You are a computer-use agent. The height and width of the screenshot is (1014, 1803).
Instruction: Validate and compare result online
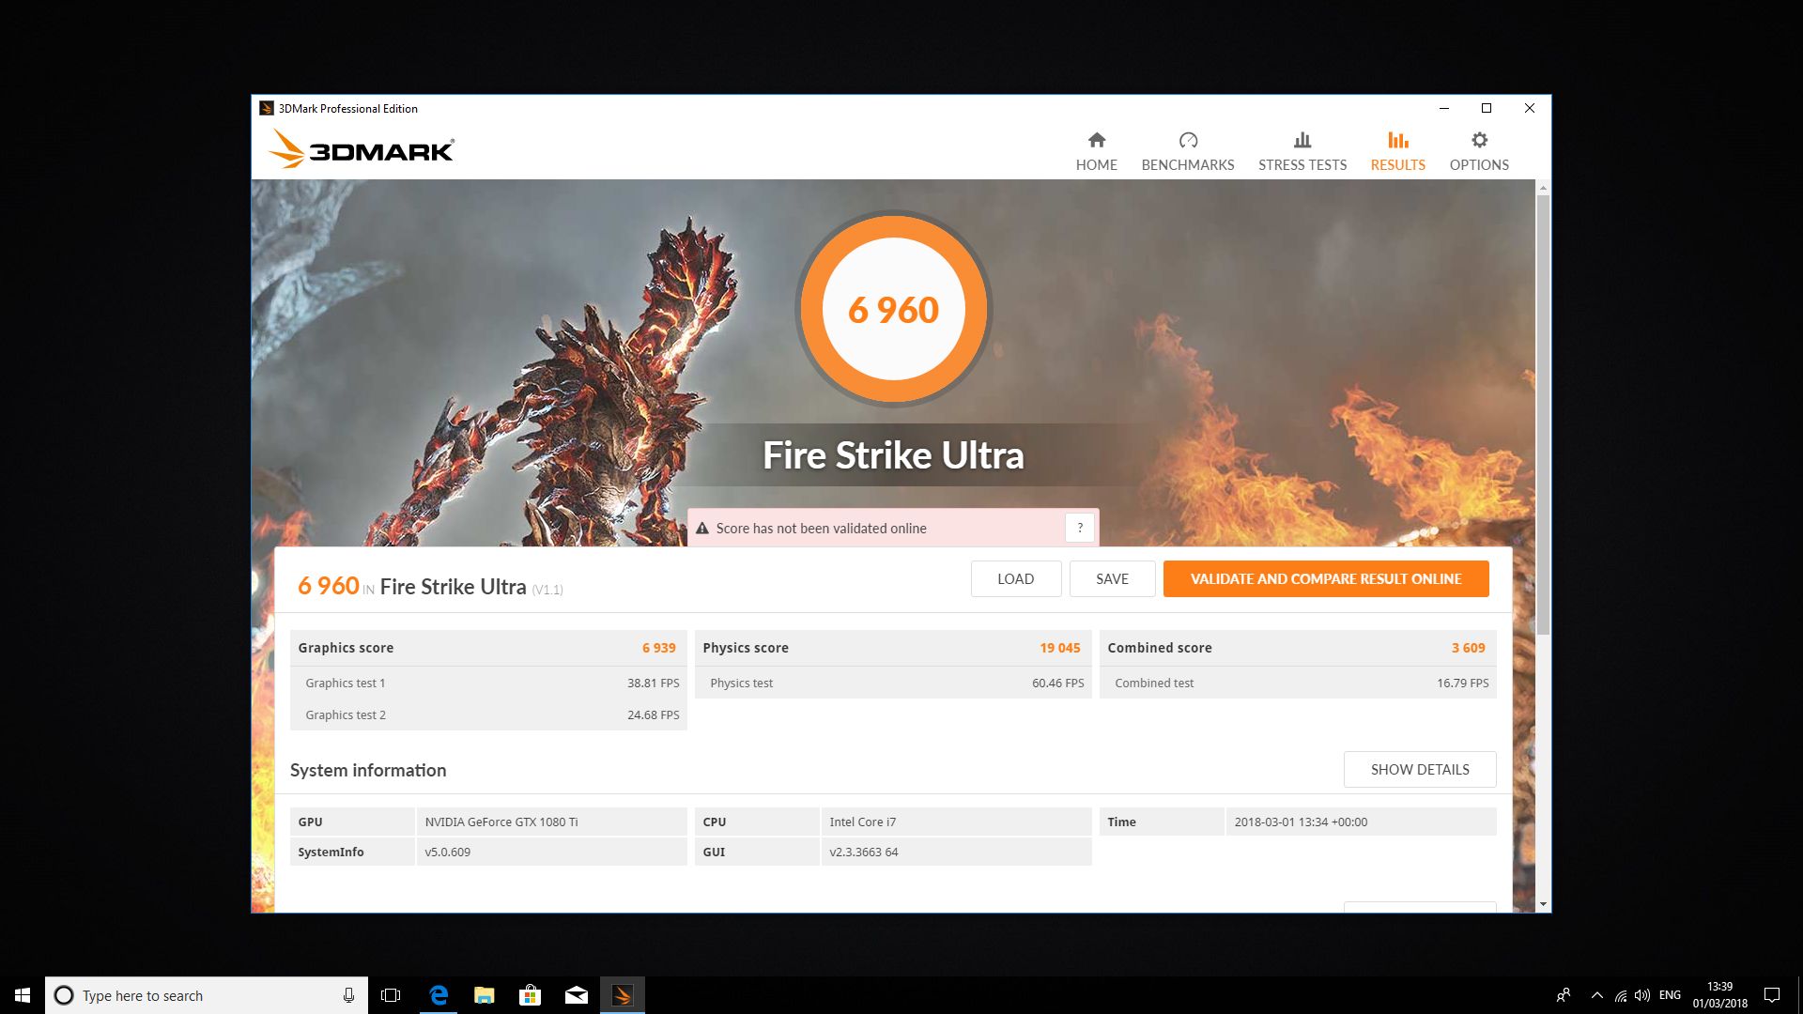(1325, 578)
